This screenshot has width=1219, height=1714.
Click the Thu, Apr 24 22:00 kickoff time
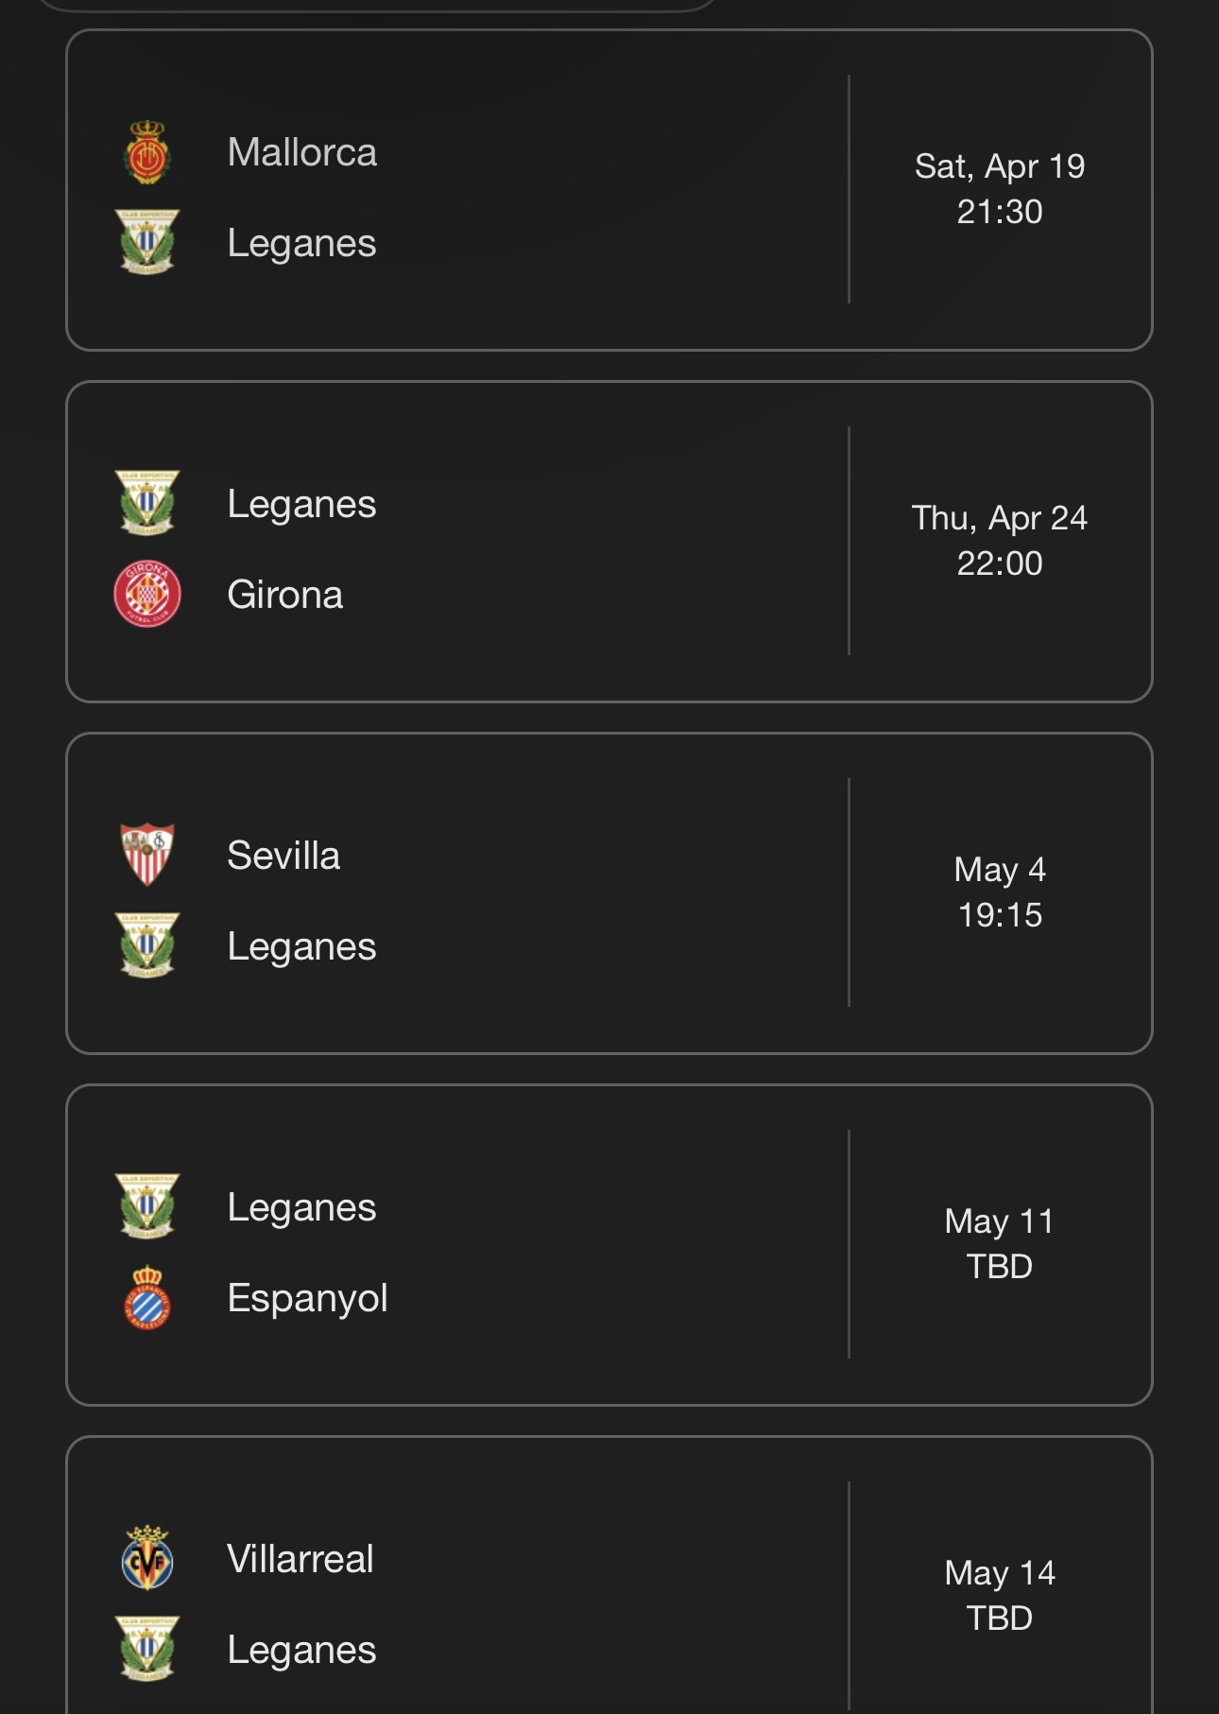click(x=1000, y=541)
